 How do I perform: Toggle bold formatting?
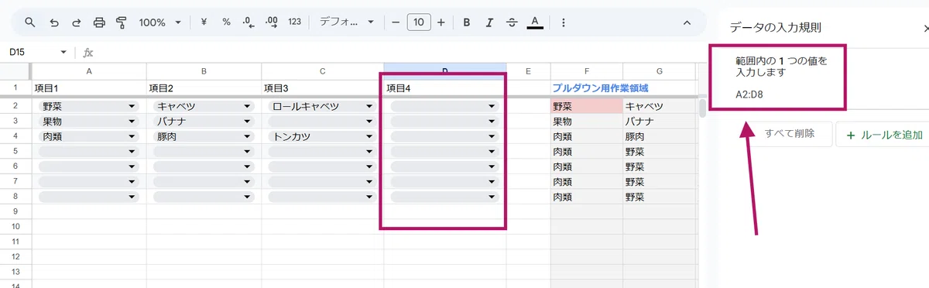click(x=467, y=22)
